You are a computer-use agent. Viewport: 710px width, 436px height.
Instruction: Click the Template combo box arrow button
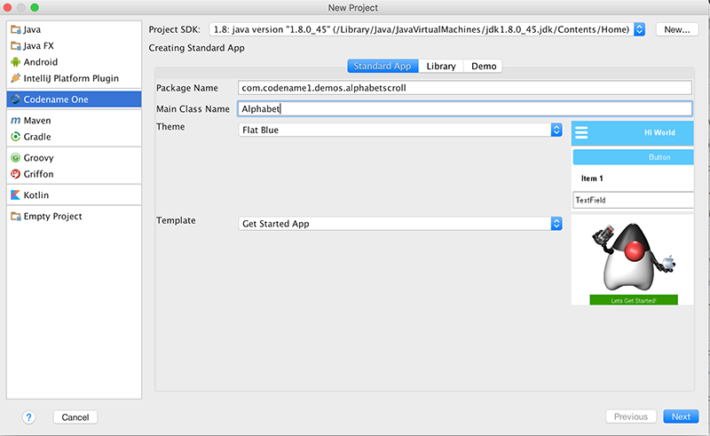(556, 224)
